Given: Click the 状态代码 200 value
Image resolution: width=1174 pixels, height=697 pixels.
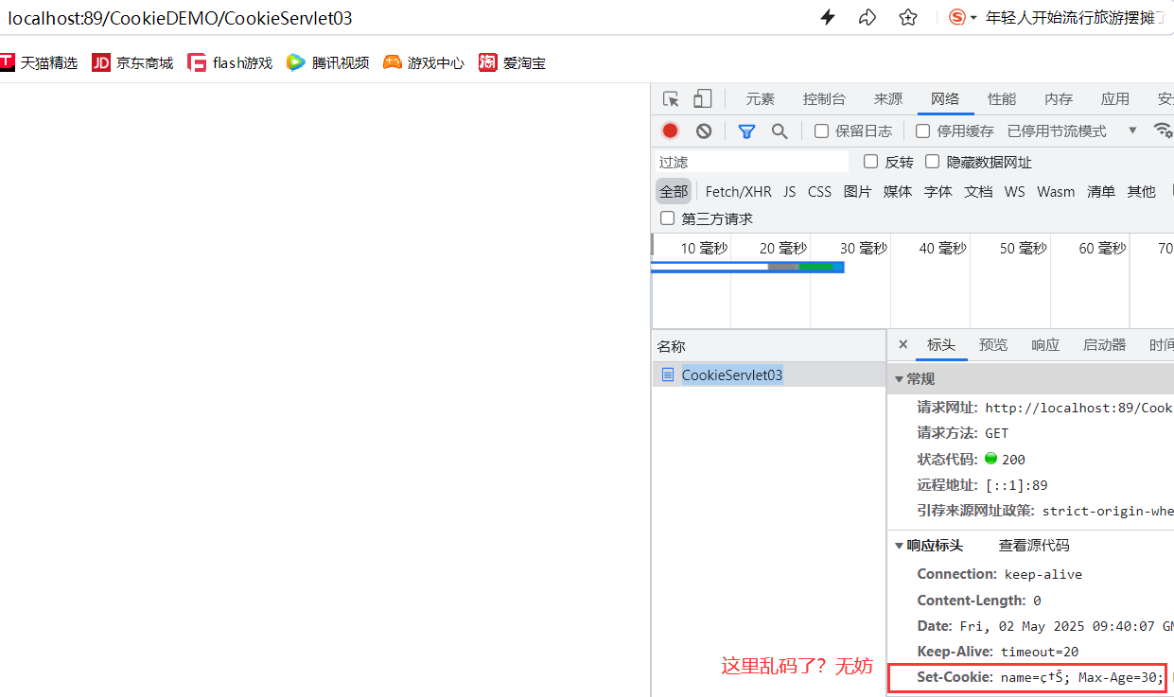Looking at the screenshot, I should 1013,459.
